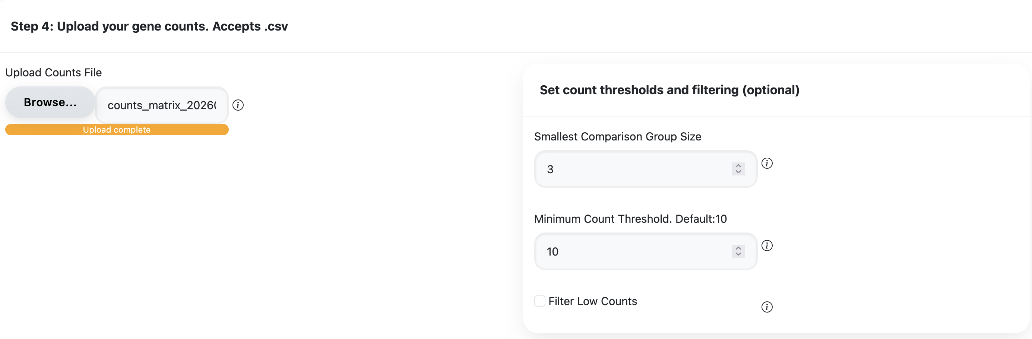Increase Smallest Comparison Group Size with up arrow

point(738,165)
